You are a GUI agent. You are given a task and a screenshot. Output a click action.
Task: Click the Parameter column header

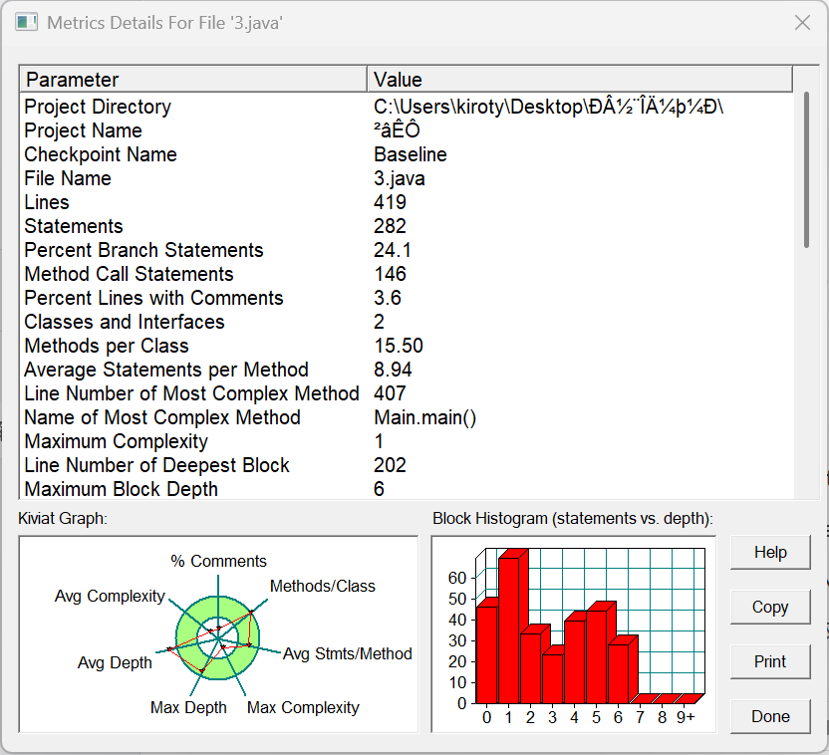(193, 80)
